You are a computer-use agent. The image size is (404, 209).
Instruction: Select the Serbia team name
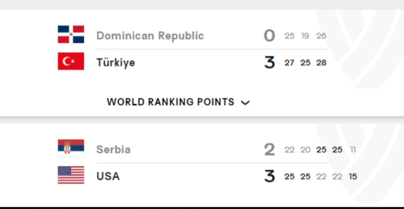pos(113,149)
